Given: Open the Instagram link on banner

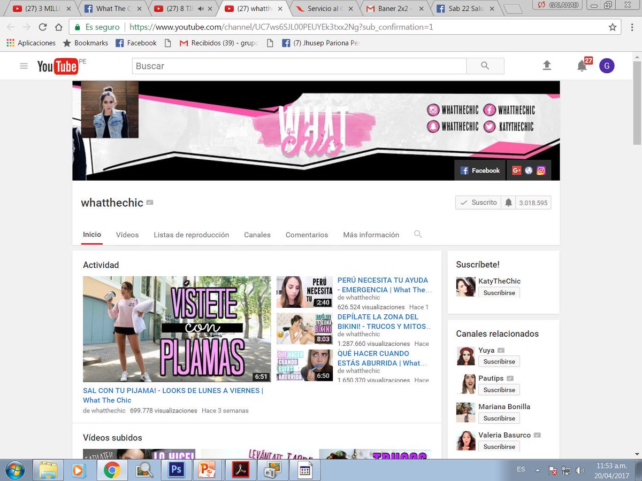Looking at the screenshot, I should (x=541, y=170).
